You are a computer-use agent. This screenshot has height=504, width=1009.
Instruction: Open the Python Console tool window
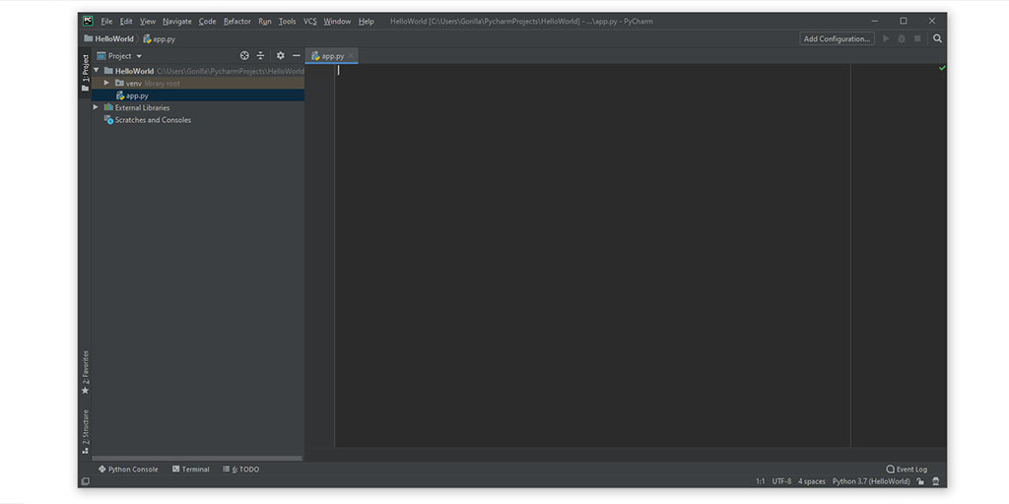tap(128, 470)
